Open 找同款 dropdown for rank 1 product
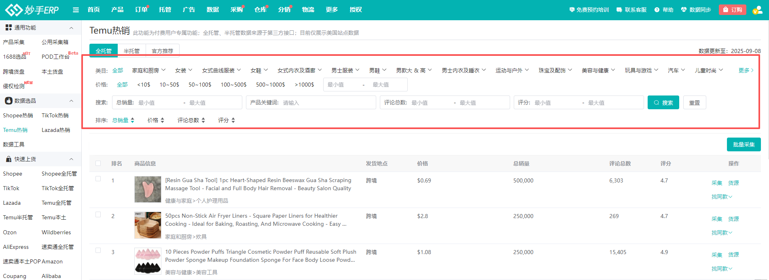This screenshot has width=769, height=280. pyautogui.click(x=722, y=197)
